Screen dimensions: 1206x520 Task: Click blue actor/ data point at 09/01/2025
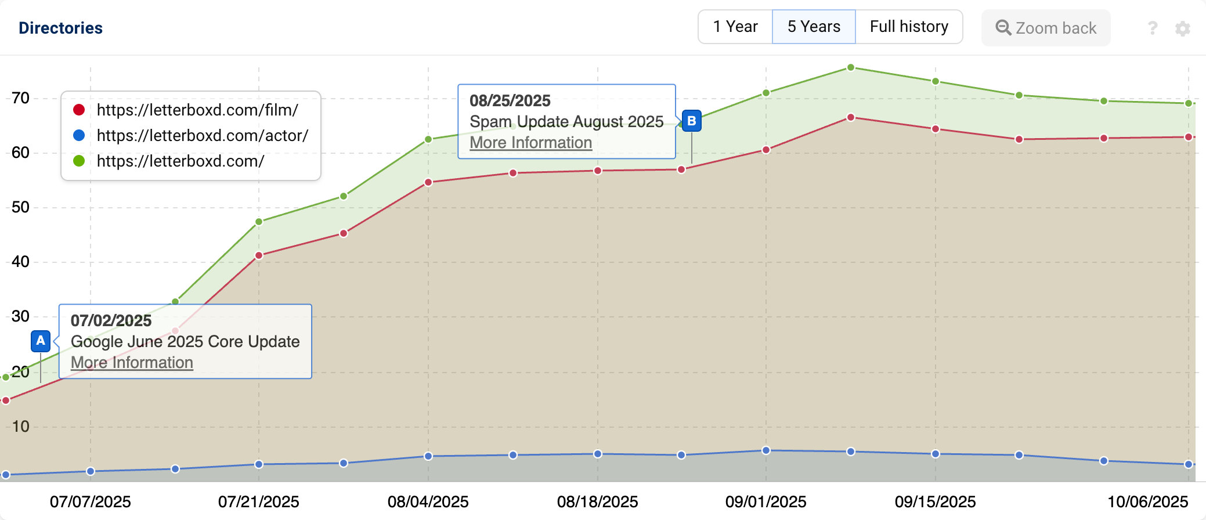point(766,450)
